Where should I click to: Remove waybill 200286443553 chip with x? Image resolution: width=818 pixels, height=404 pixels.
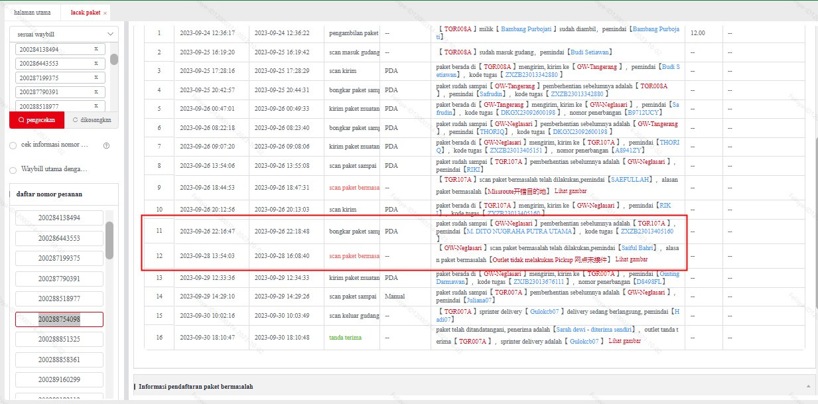click(x=96, y=64)
